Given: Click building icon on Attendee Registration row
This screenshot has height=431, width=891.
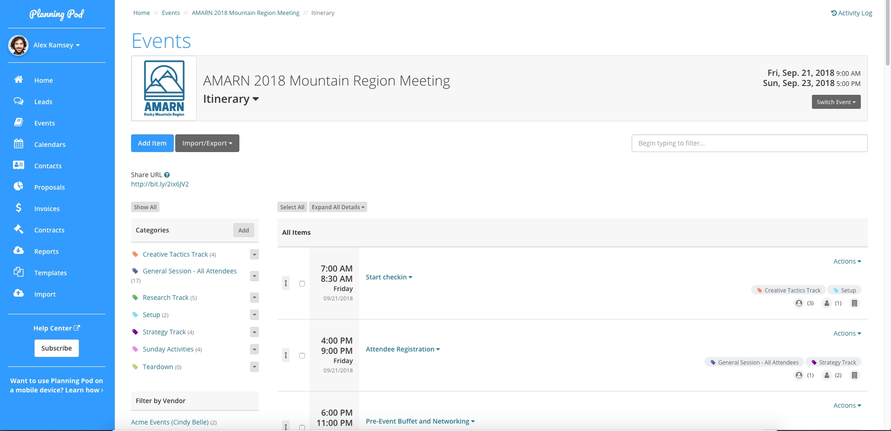Looking at the screenshot, I should [854, 375].
